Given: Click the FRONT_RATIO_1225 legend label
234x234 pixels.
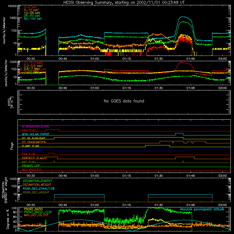Looking at the screenshot, I should [38, 212].
